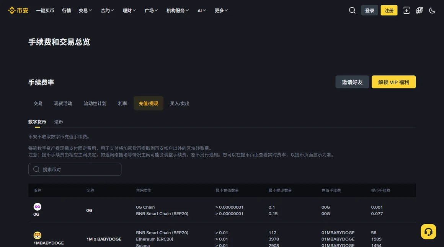Select the 数字货币 sub-tab

click(x=37, y=122)
